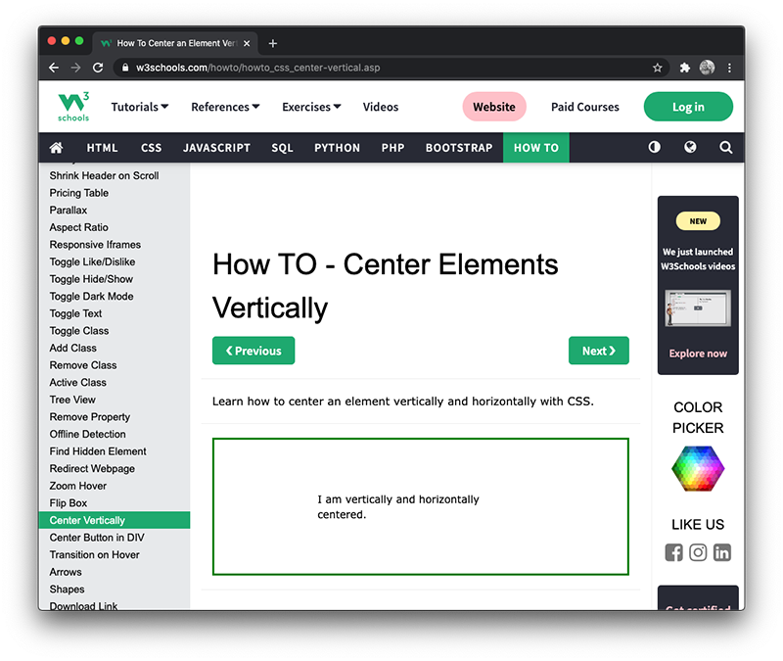Open the LinkedIn icon under LIKE US
783x661 pixels.
tap(722, 552)
